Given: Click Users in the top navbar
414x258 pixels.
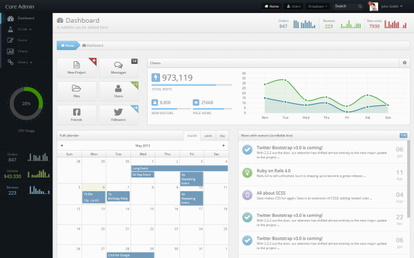Looking at the screenshot, I should [293, 6].
